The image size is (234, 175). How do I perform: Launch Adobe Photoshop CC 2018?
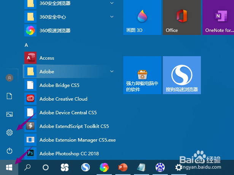[x=69, y=153]
